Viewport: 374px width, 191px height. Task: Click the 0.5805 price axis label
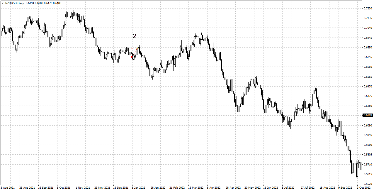tap(368, 155)
